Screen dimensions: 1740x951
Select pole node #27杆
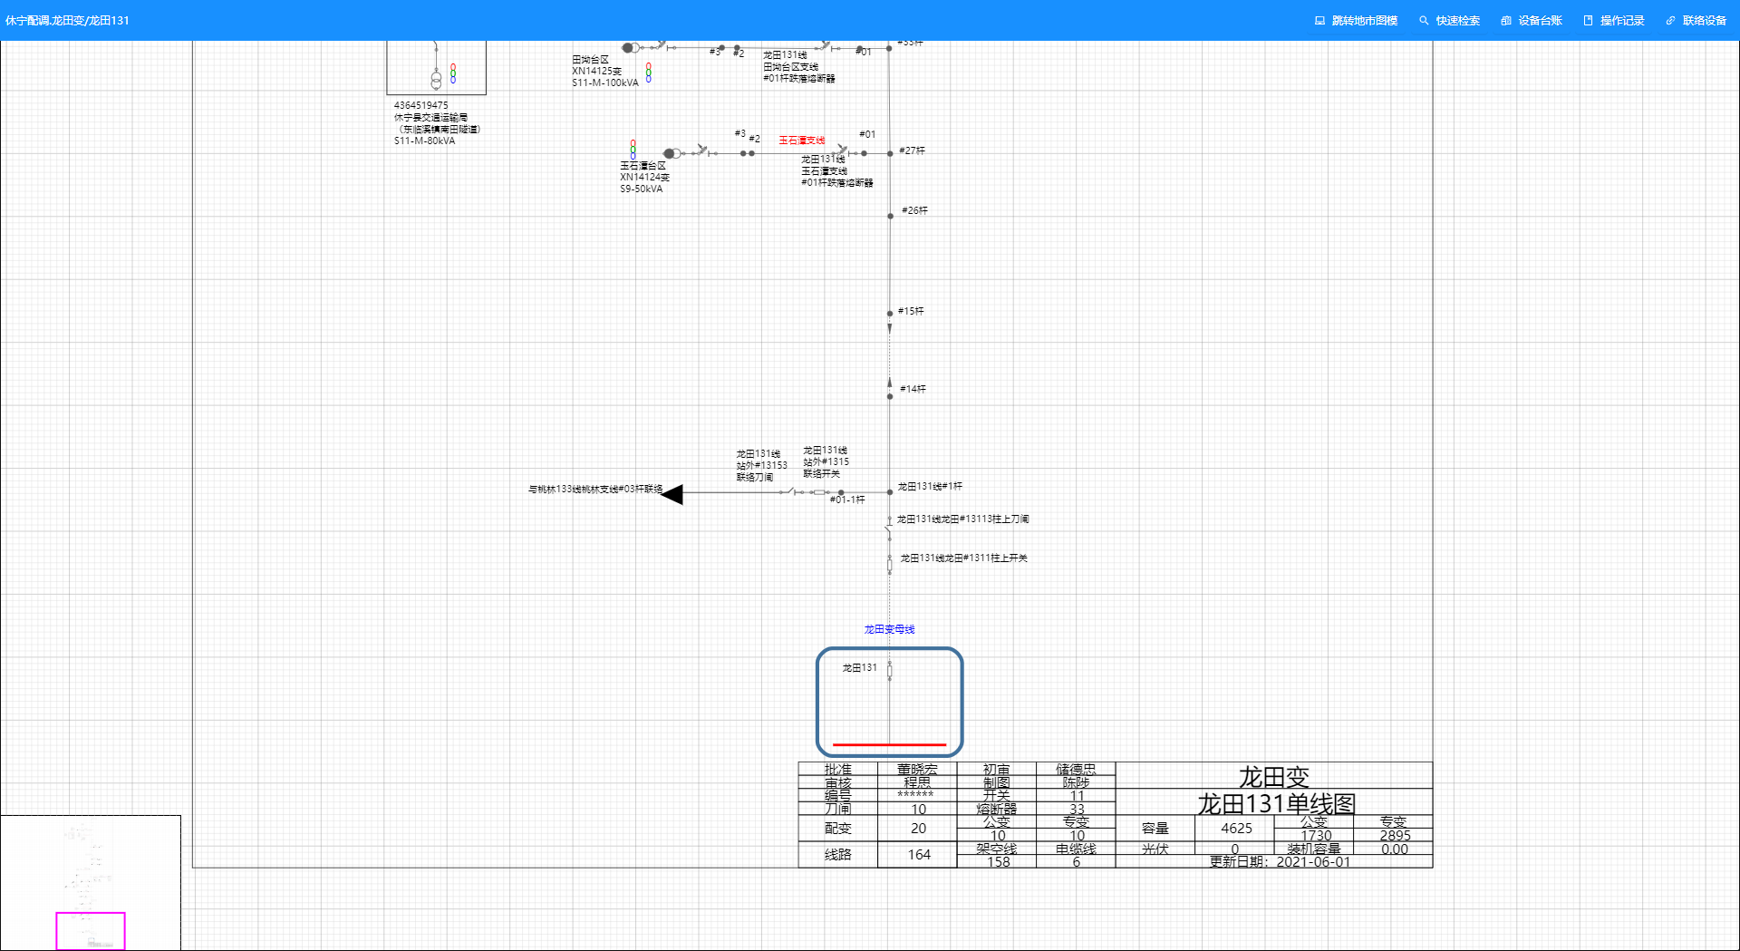889,152
